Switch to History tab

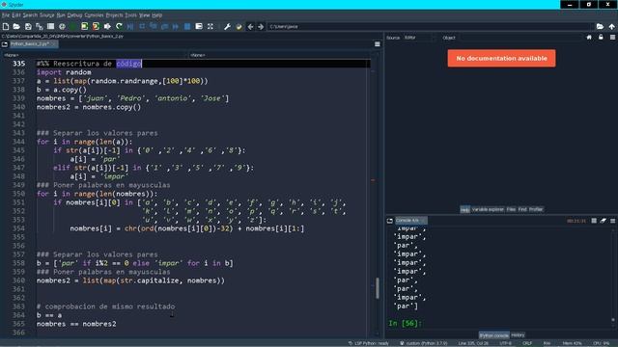coord(518,335)
